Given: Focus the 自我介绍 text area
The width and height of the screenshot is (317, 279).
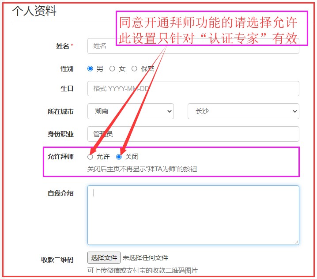Looking at the screenshot, I should (193, 215).
